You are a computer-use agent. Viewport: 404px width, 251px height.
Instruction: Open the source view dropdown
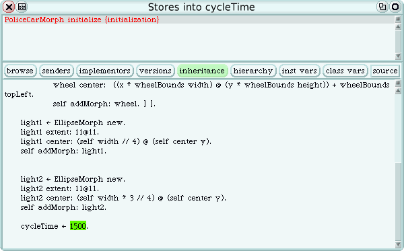(385, 71)
